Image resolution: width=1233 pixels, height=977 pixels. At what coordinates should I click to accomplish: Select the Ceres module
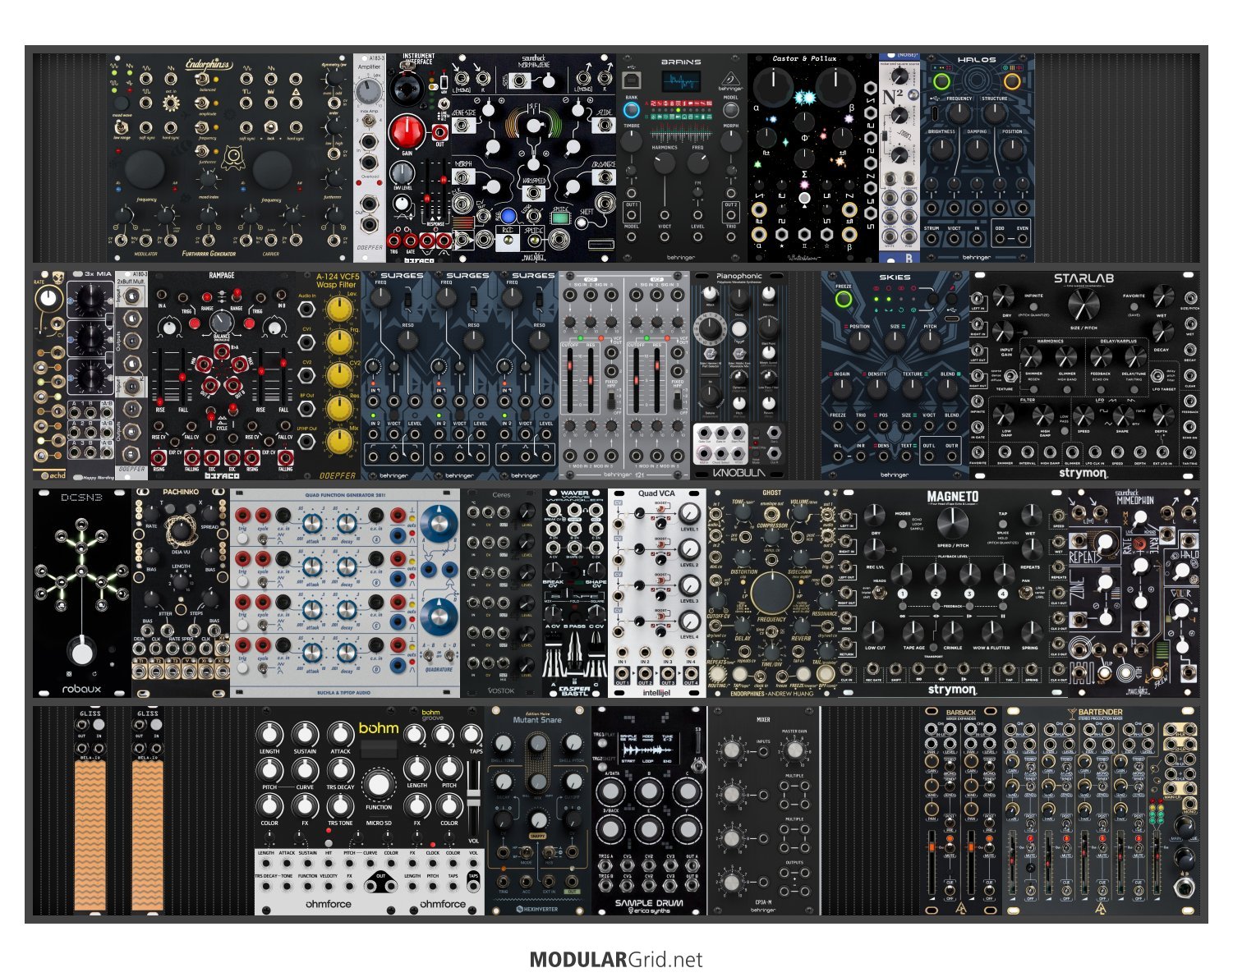501,592
